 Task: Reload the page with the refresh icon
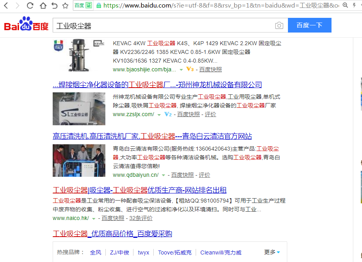(x=30, y=6)
